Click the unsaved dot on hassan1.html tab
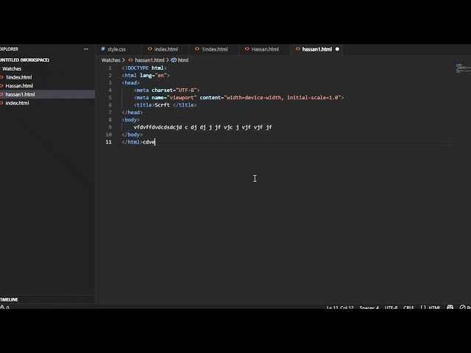This screenshot has width=471, height=353. click(x=337, y=49)
